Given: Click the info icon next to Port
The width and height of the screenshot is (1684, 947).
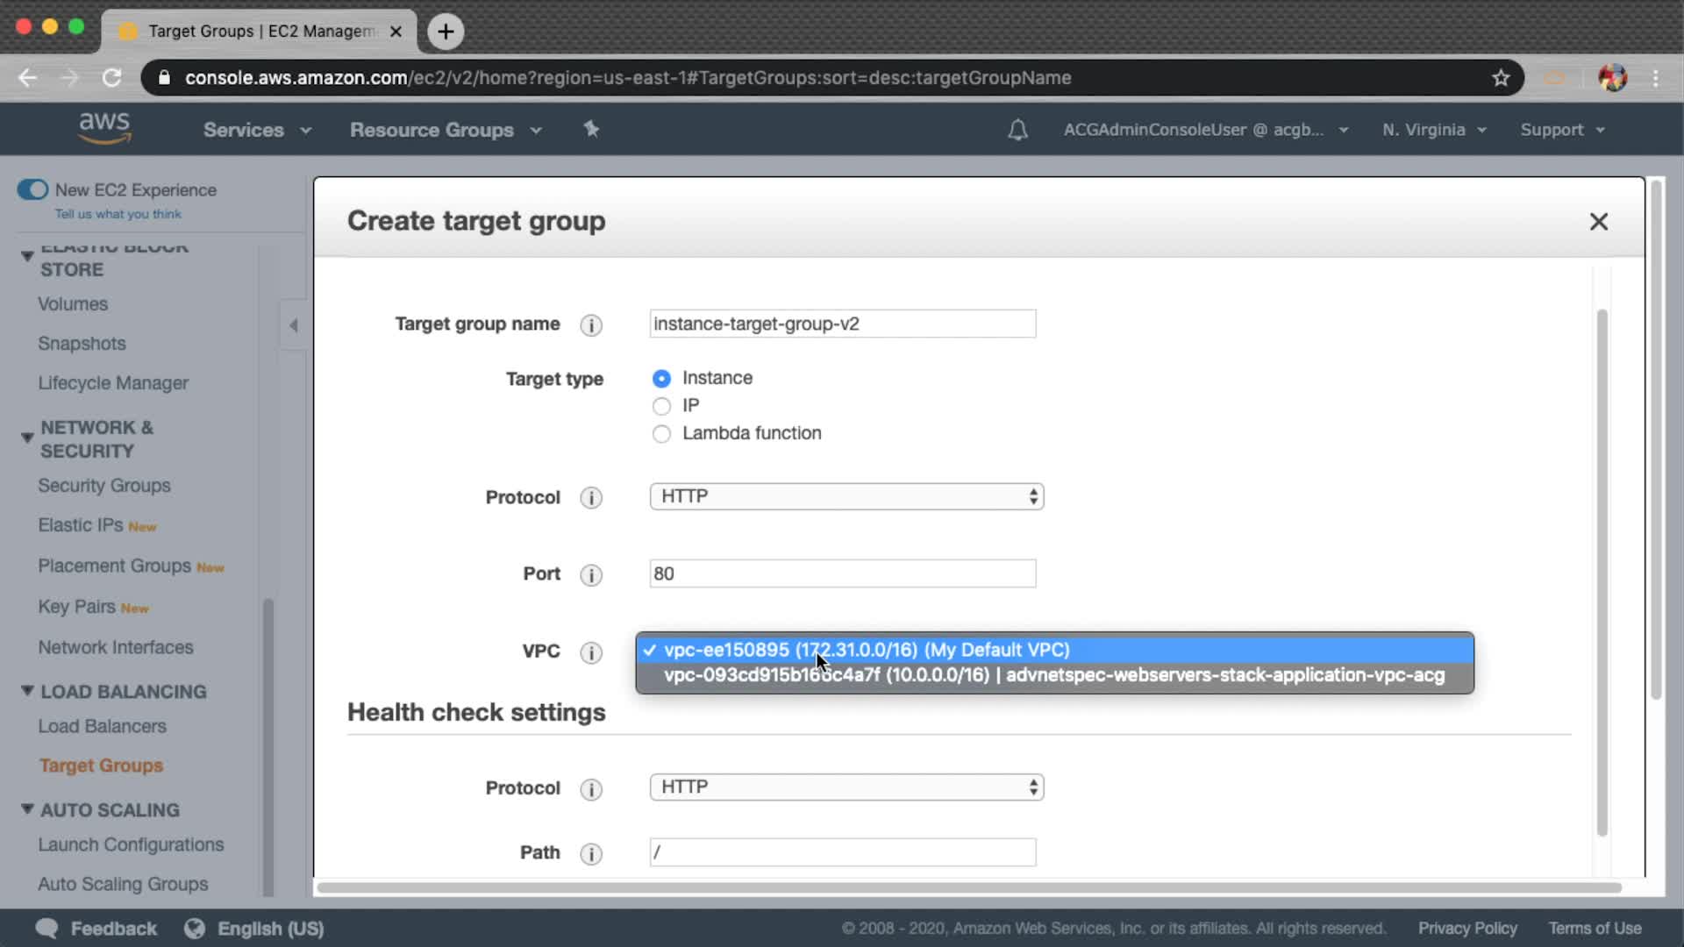Looking at the screenshot, I should tap(591, 575).
